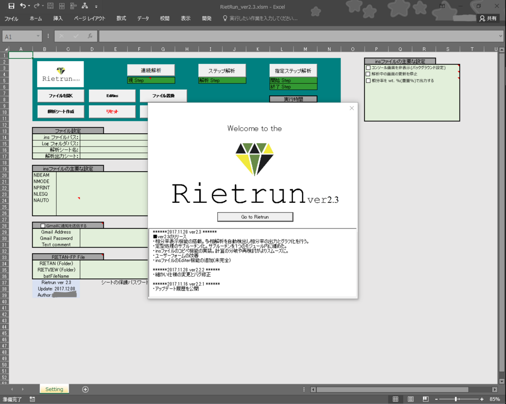Click the ファイルを開く button
This screenshot has width=506, height=404.
coord(61,96)
